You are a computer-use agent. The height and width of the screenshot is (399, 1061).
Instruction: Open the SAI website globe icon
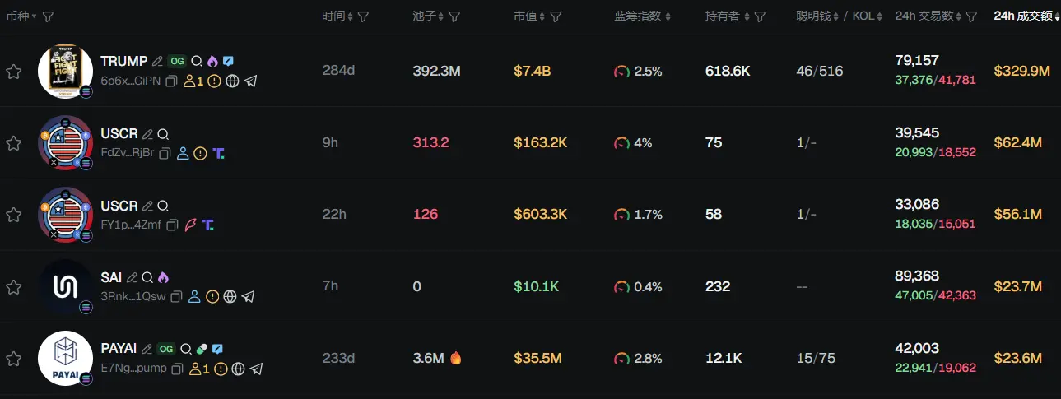(230, 297)
